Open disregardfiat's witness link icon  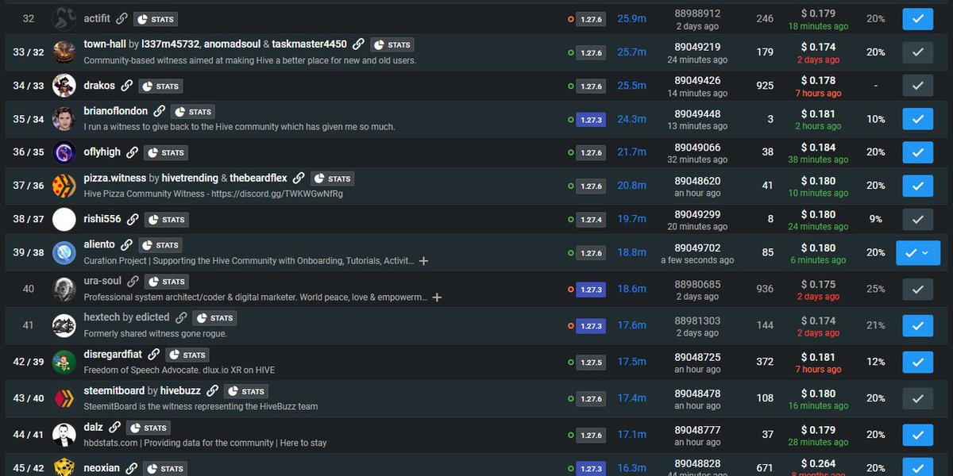[x=153, y=355]
